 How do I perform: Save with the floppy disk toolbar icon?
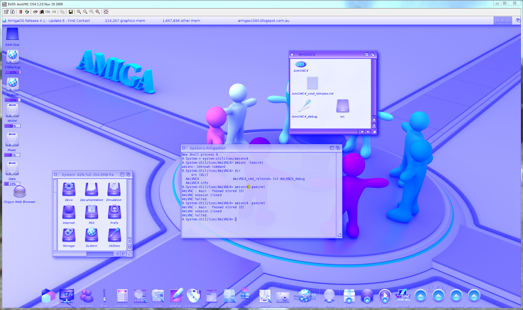coord(71,12)
